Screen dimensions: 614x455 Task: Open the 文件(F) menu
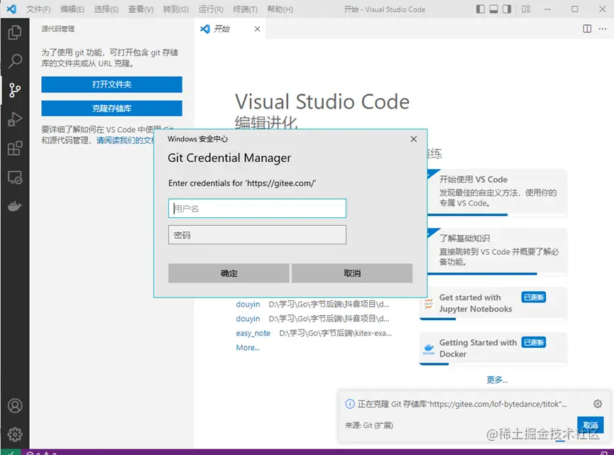pyautogui.click(x=38, y=9)
